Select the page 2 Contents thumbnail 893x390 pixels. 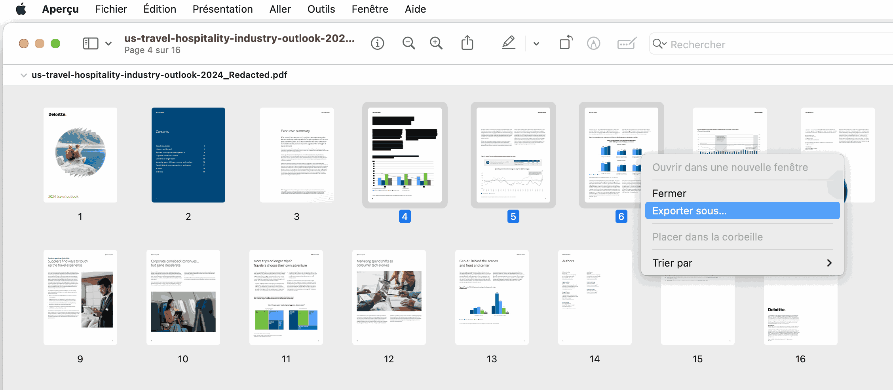coord(188,155)
